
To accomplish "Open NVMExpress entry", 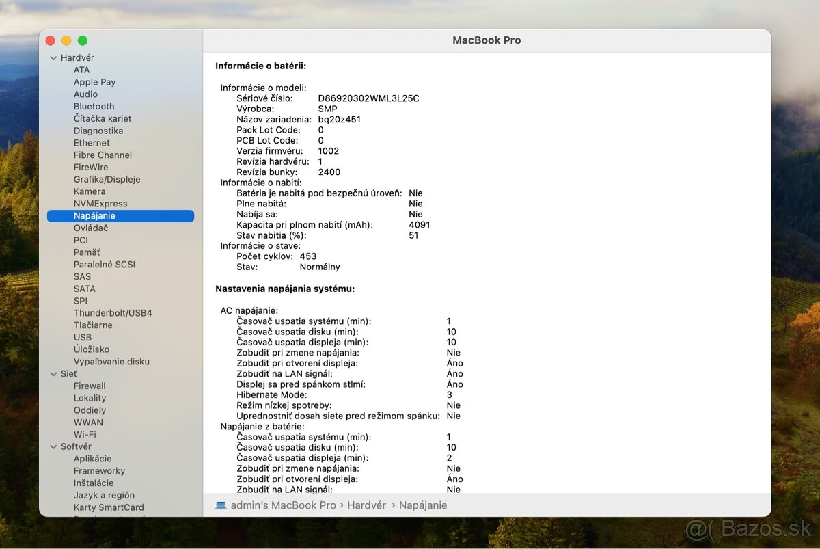I will [100, 204].
